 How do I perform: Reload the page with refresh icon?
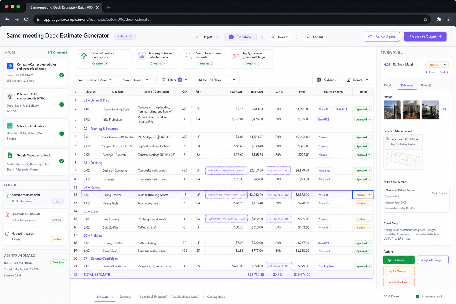(x=26, y=19)
